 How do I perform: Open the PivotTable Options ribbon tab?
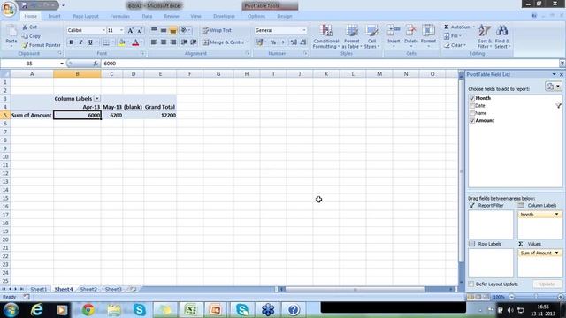point(256,16)
